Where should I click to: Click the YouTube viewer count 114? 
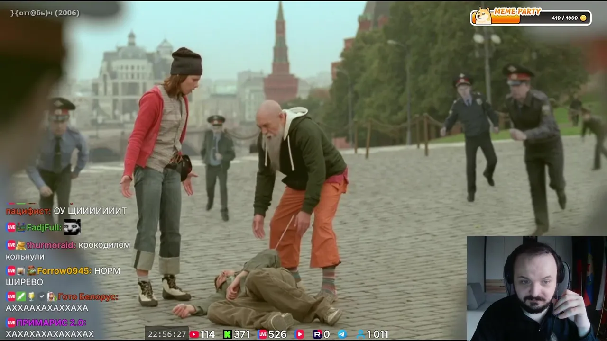208,334
